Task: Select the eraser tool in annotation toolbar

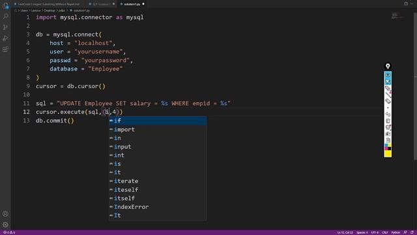Action: [x=388, y=101]
